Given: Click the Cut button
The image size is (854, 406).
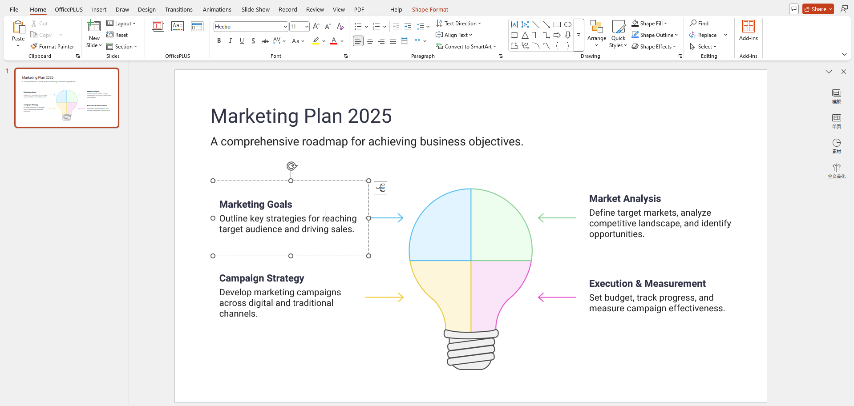Looking at the screenshot, I should point(39,23).
